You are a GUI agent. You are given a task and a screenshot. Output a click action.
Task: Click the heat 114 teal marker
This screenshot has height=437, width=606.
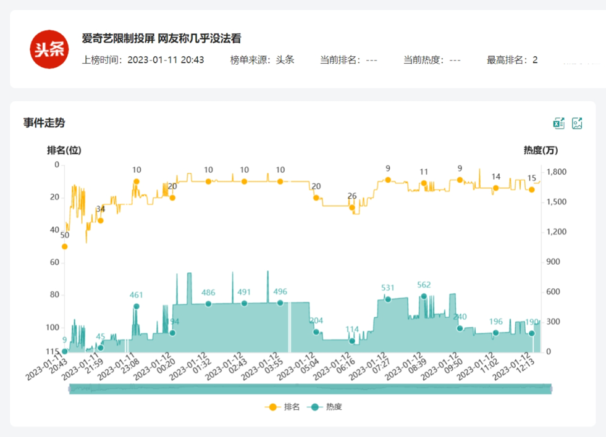coord(352,341)
